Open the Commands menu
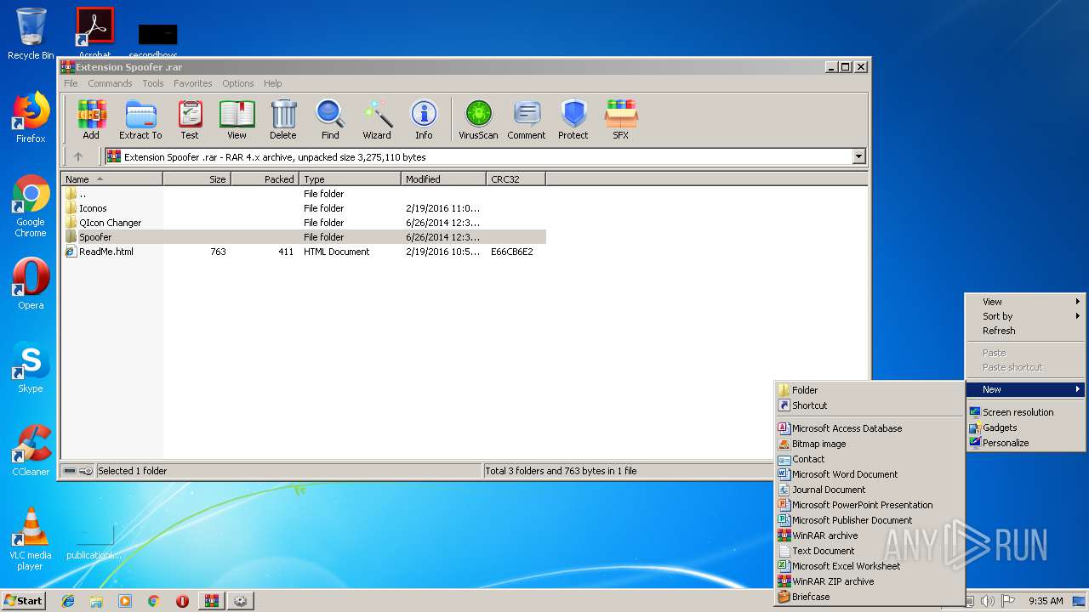 point(110,83)
